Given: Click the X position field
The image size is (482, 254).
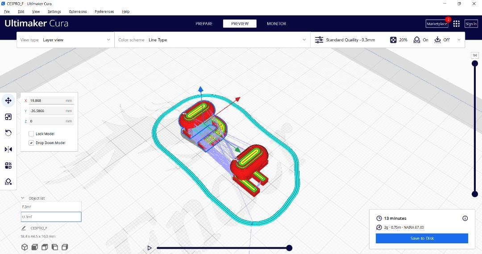Looking at the screenshot, I should pyautogui.click(x=51, y=101).
